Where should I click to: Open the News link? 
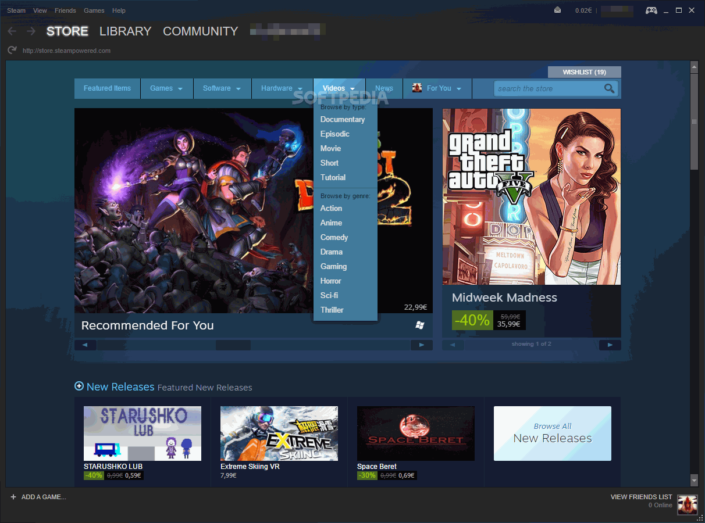pos(384,88)
